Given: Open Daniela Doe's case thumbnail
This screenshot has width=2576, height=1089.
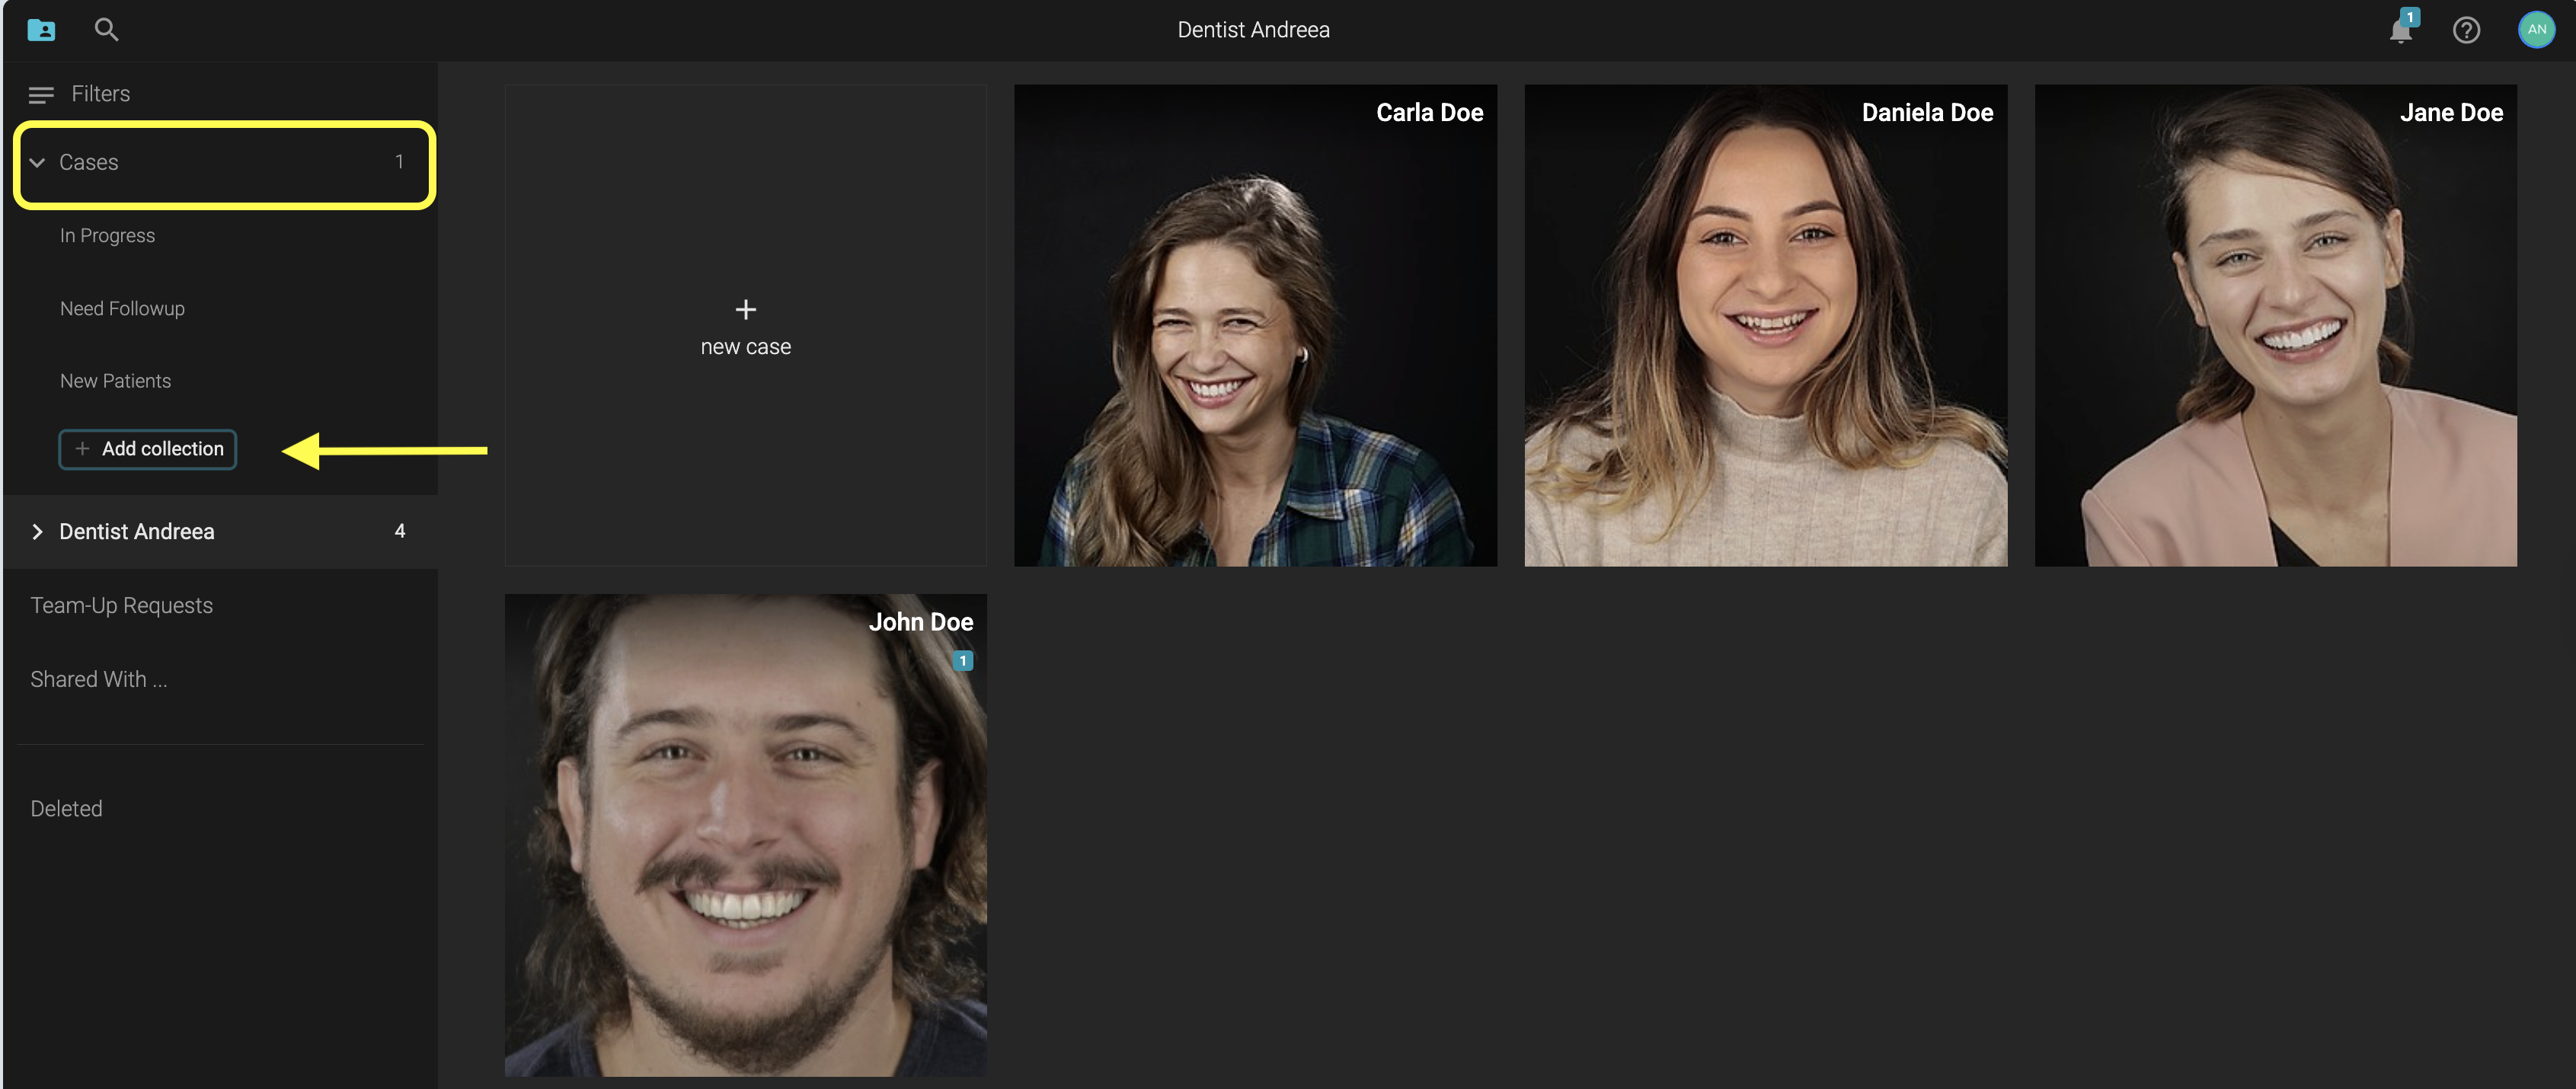Looking at the screenshot, I should pos(1765,326).
